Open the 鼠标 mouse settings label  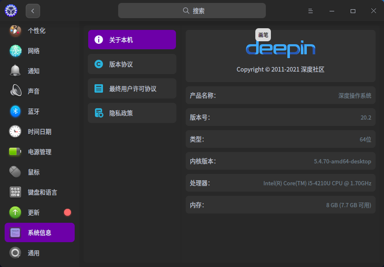click(x=34, y=172)
